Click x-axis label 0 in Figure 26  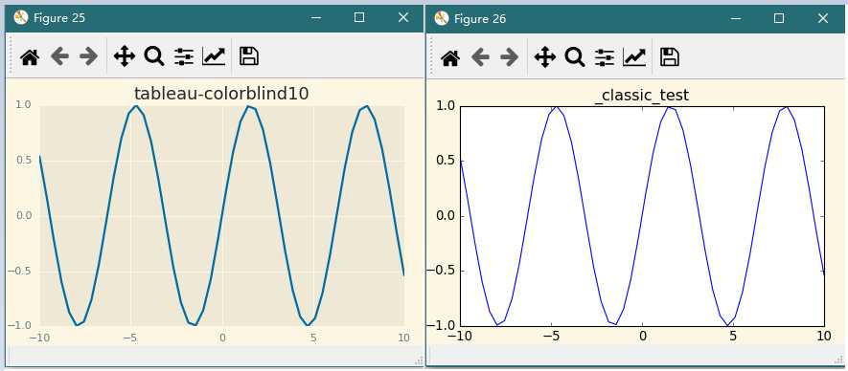pos(643,336)
